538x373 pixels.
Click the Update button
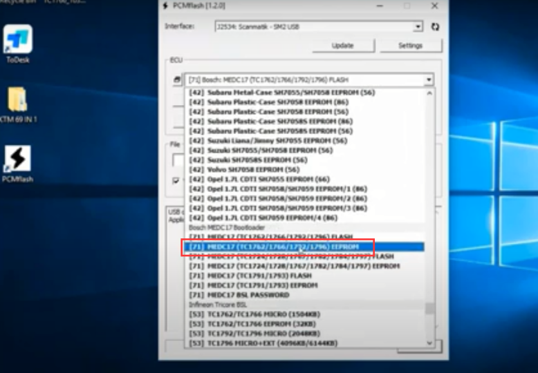point(343,46)
